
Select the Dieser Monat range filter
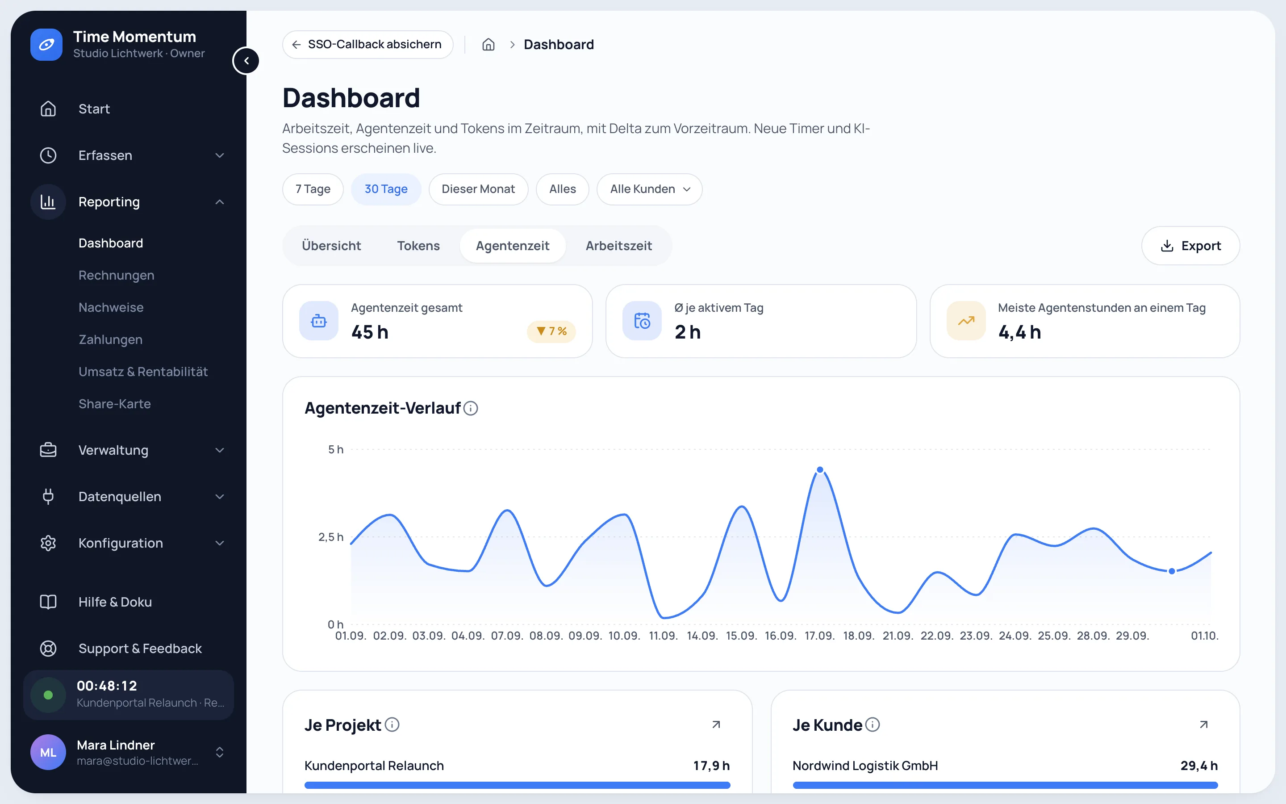click(478, 189)
